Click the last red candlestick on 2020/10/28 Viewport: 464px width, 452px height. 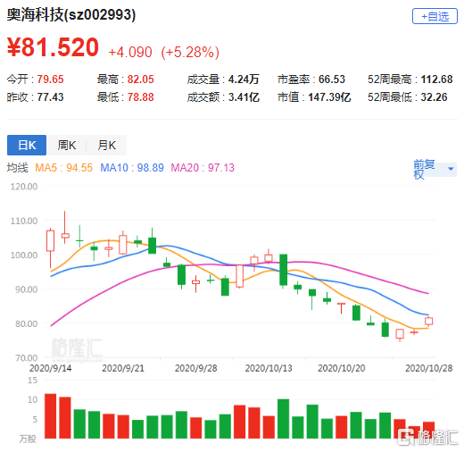click(x=428, y=321)
